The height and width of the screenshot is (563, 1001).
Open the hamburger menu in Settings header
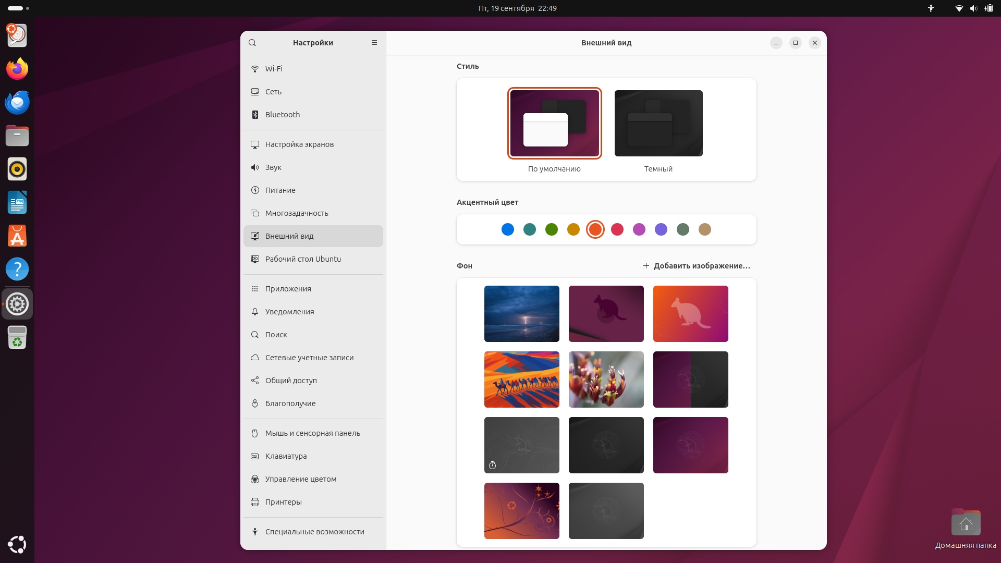pos(374,43)
